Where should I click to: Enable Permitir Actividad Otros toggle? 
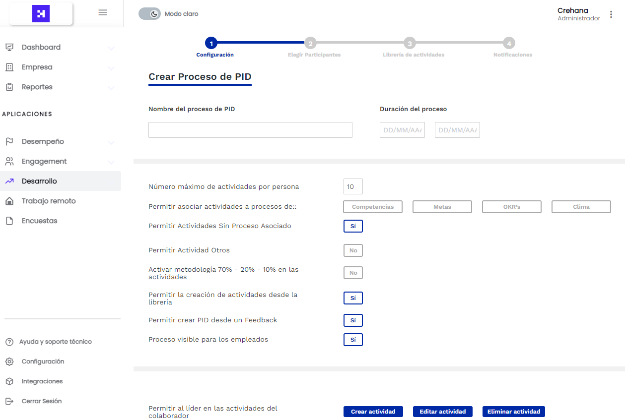[353, 250]
